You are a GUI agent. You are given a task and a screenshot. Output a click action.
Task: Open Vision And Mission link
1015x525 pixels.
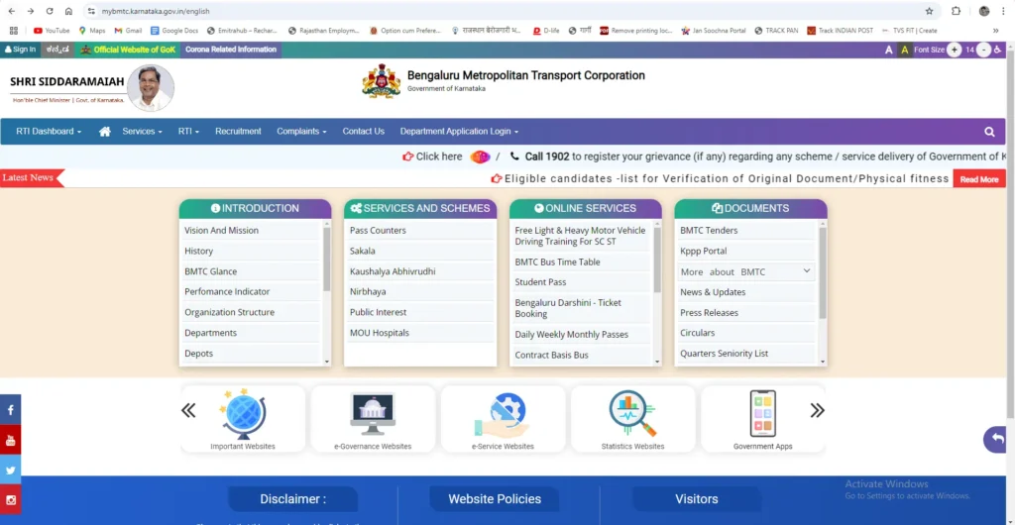[221, 230]
